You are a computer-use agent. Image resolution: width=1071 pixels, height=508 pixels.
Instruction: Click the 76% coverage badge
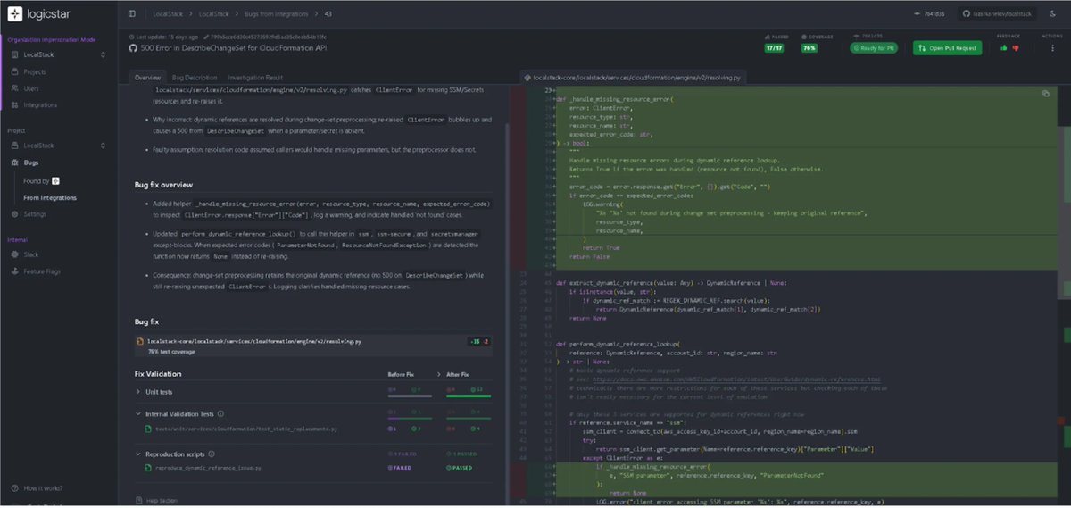pos(809,48)
